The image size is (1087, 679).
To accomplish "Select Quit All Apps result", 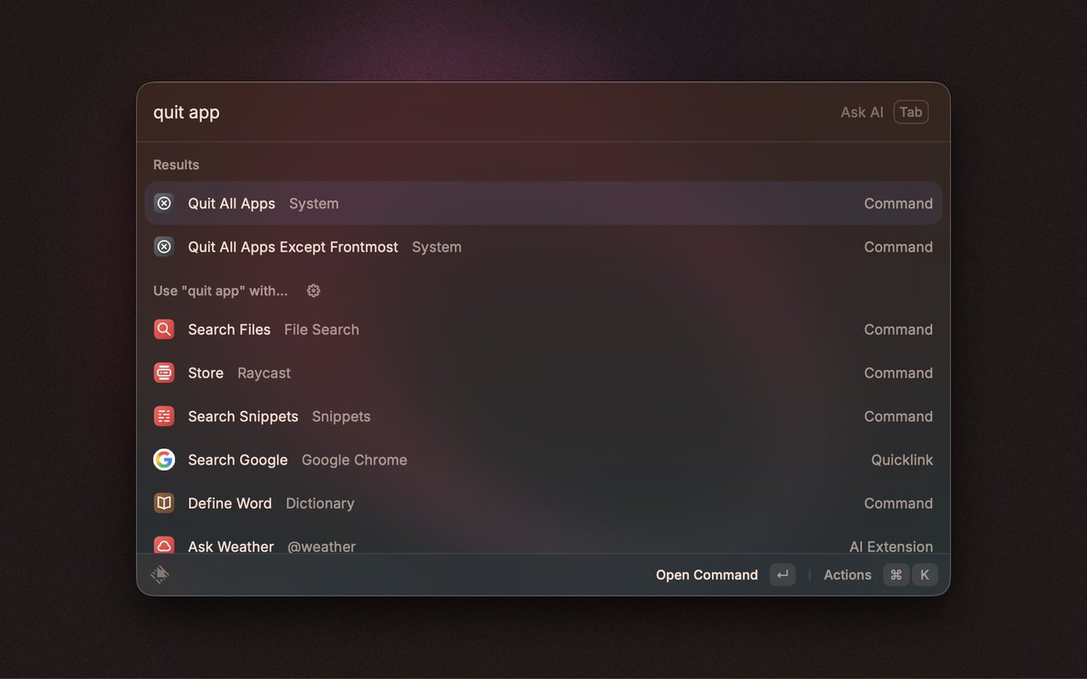I will [x=543, y=204].
